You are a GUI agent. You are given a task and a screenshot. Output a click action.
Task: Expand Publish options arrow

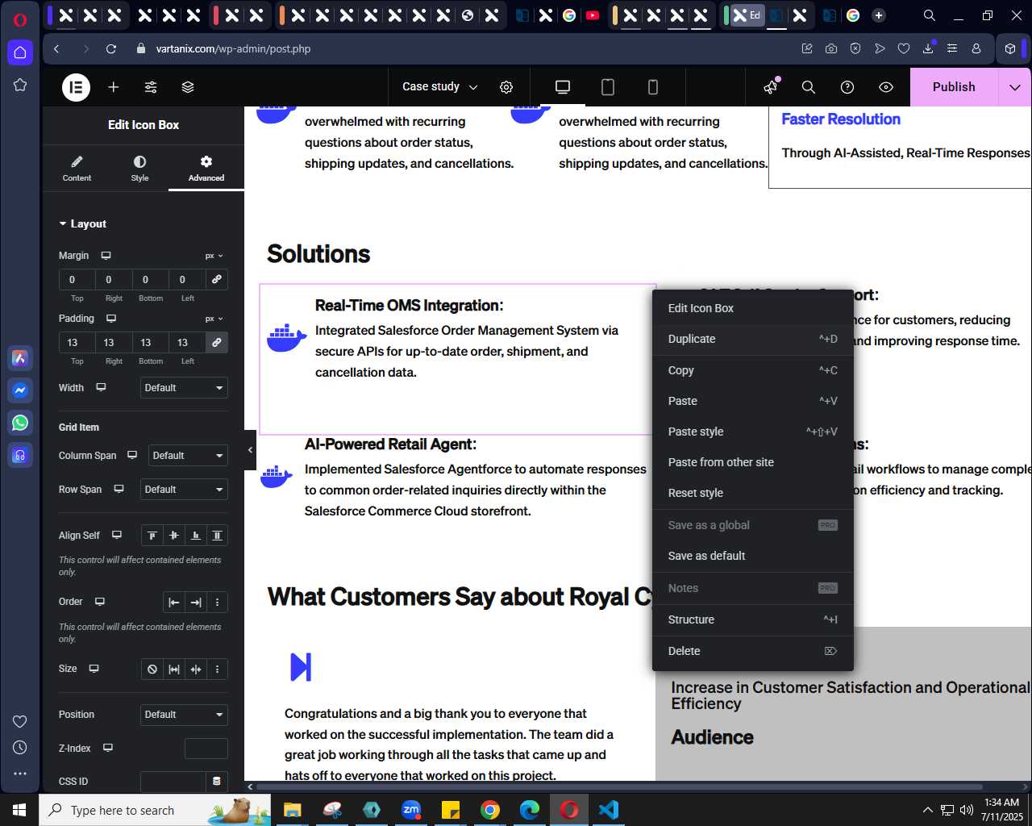(x=1014, y=87)
